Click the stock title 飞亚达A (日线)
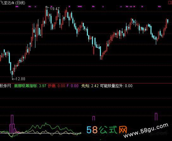 click(x=13, y=3)
